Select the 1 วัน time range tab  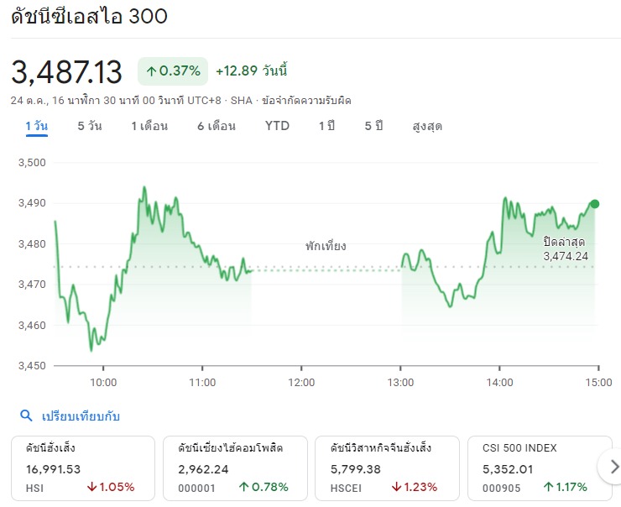tap(36, 127)
